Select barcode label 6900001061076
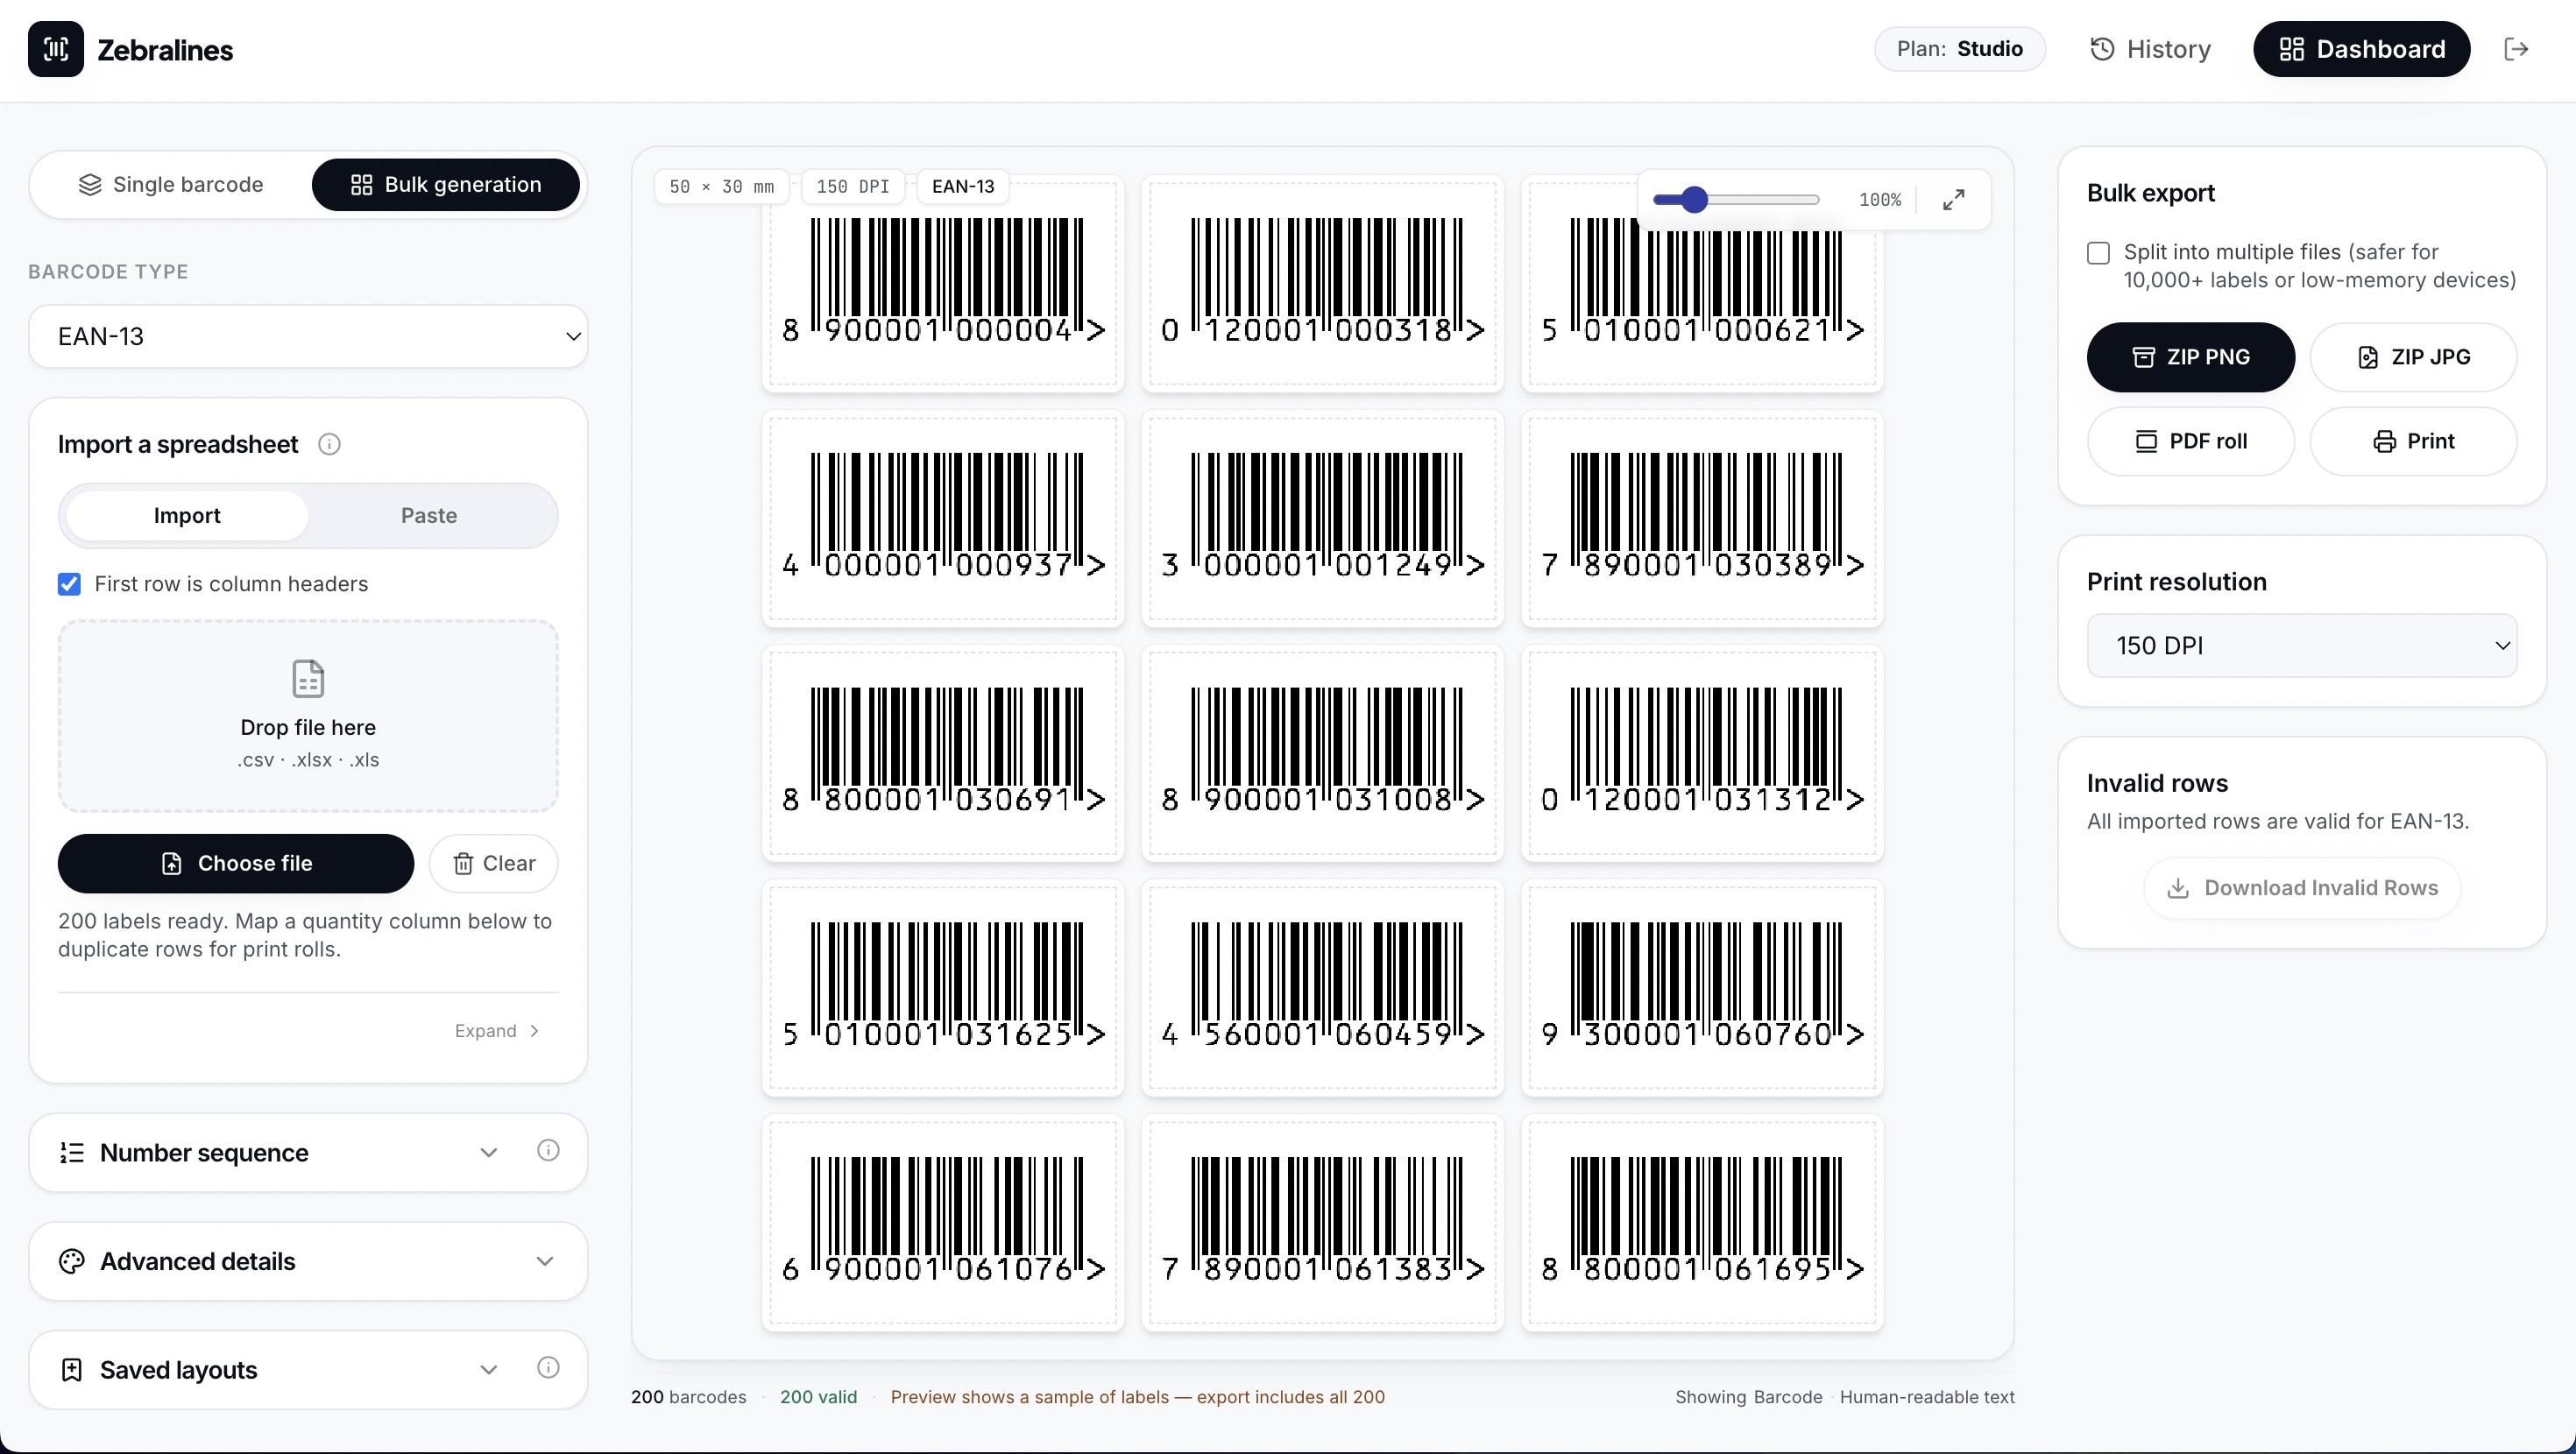 point(943,1223)
